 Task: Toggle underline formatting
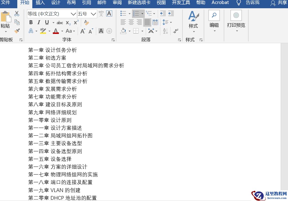pos(47,22)
